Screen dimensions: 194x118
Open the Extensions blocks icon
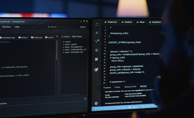[x=96, y=59]
